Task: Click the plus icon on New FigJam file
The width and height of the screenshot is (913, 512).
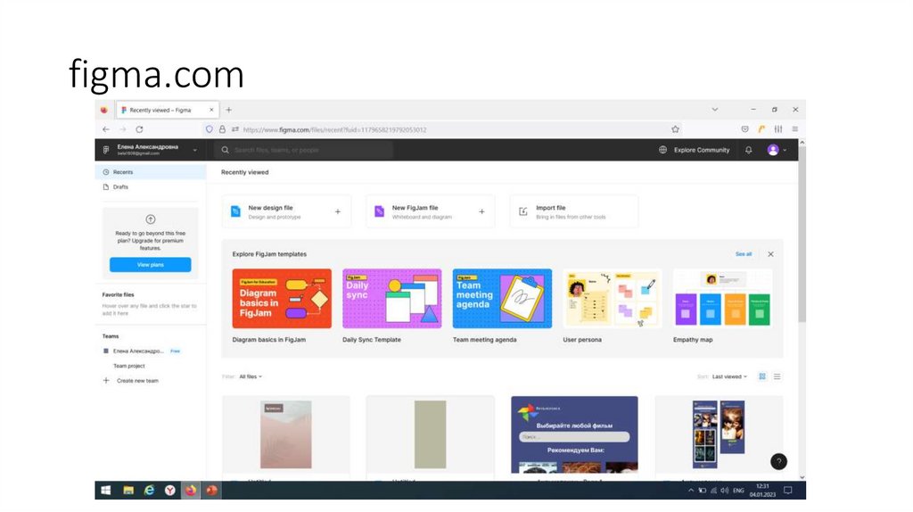Action: 481,211
